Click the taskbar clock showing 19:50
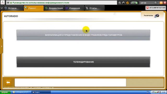This screenshot has width=167, height=94. (164, 92)
